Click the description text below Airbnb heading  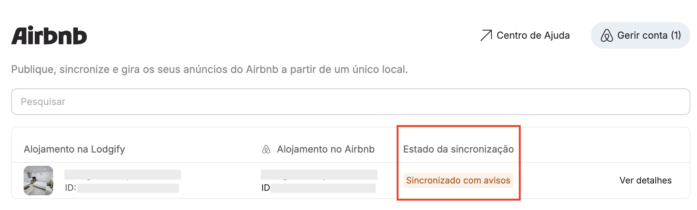point(209,69)
